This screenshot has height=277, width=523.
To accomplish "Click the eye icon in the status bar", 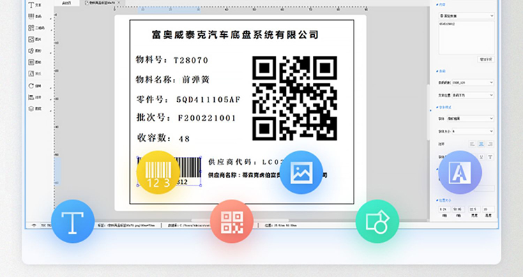I will point(33,225).
